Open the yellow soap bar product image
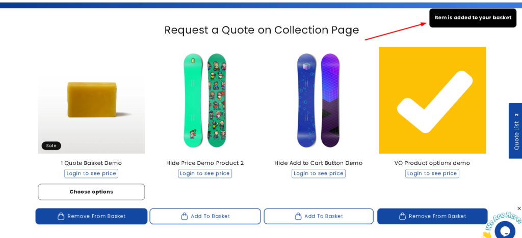The height and width of the screenshot is (238, 522). point(92,101)
